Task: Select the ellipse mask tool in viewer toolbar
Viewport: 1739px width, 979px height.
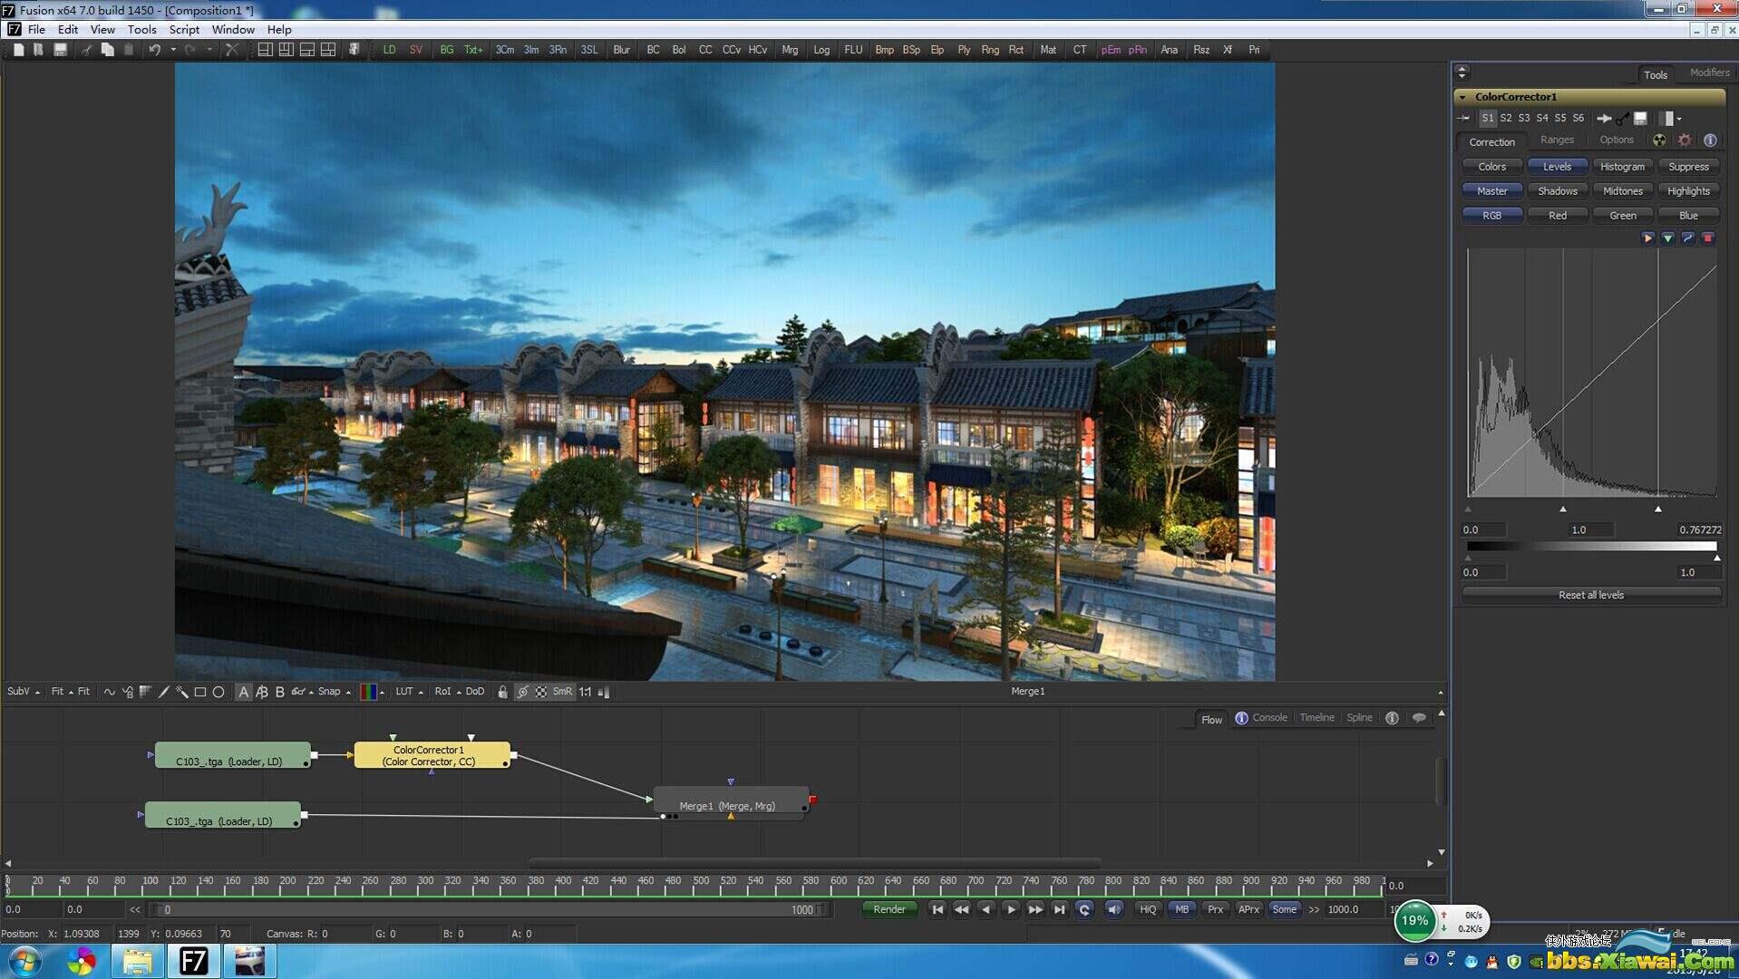Action: 219,692
